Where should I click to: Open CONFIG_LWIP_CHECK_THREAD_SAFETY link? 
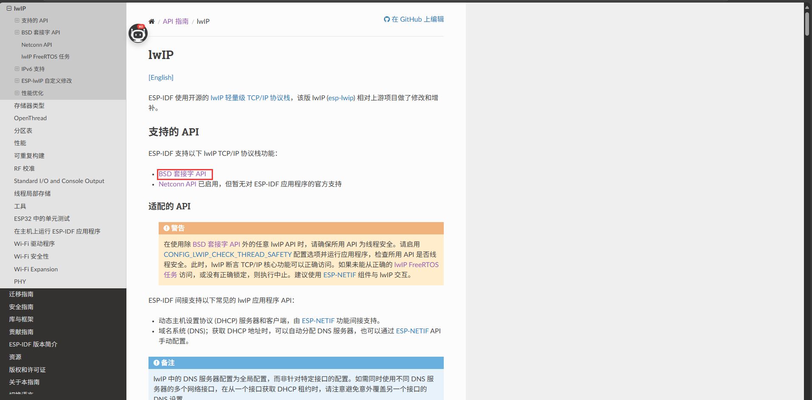pos(228,254)
